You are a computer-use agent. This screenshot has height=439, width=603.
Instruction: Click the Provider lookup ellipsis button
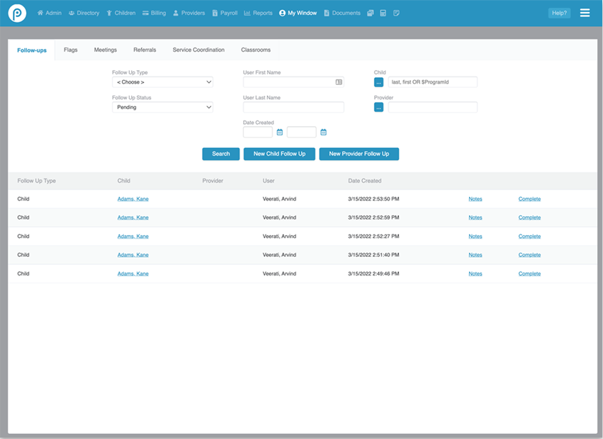click(x=379, y=108)
